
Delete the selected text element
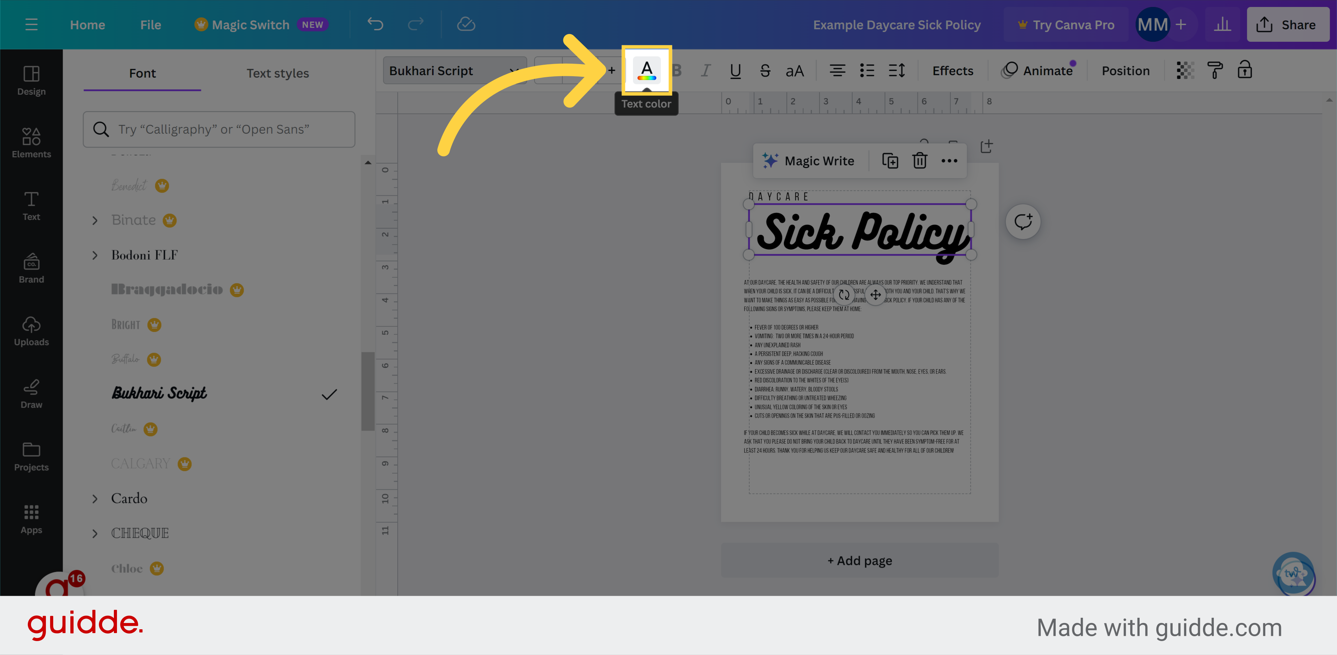[x=920, y=161]
